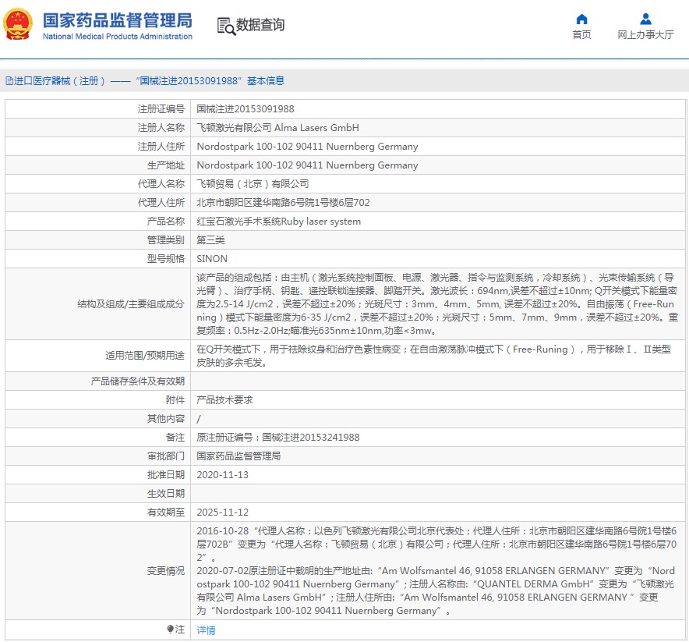Screen dimensions: 689x642
Task: Select expiry date 2025-11-12
Action: [x=222, y=513]
